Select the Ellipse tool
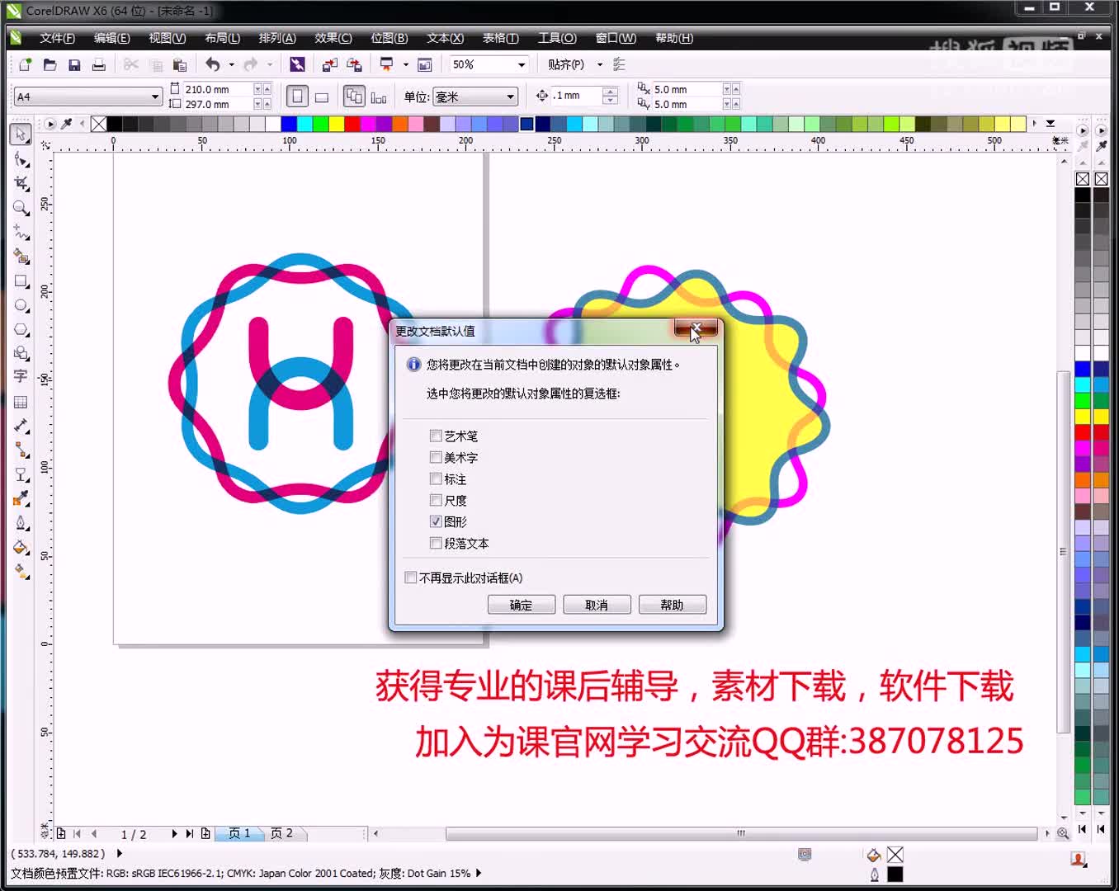This screenshot has height=891, width=1119. pyautogui.click(x=21, y=305)
